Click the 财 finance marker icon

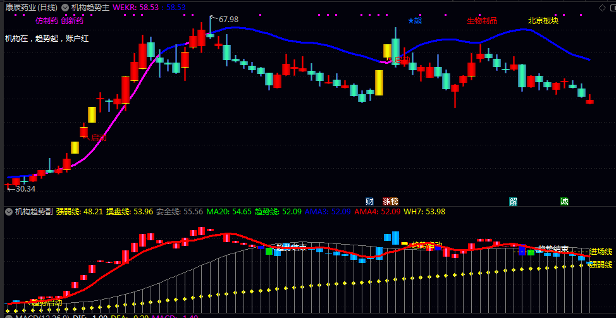point(369,202)
